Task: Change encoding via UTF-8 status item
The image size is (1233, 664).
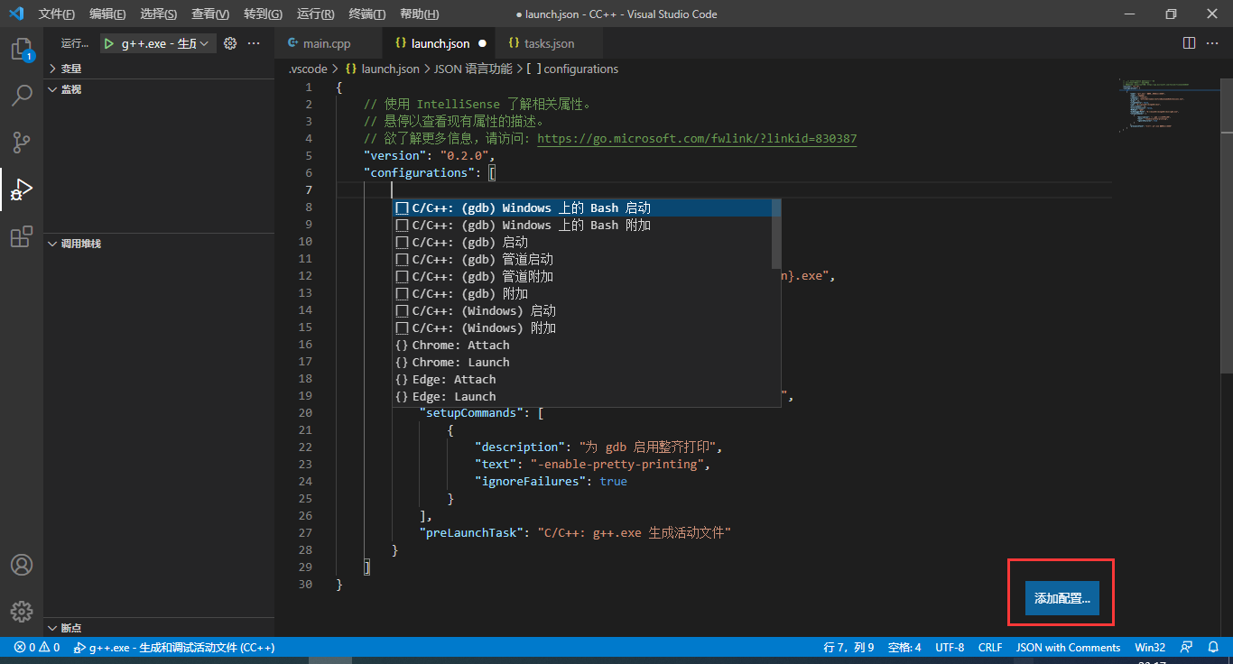Action: coord(950,647)
